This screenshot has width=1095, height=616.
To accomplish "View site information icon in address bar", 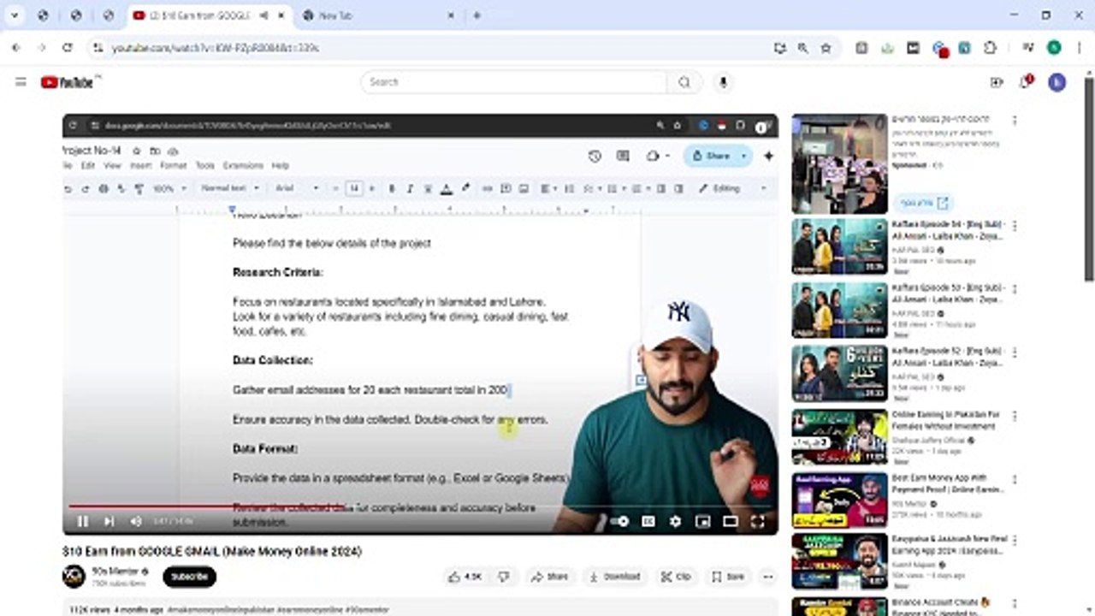I will click(98, 48).
